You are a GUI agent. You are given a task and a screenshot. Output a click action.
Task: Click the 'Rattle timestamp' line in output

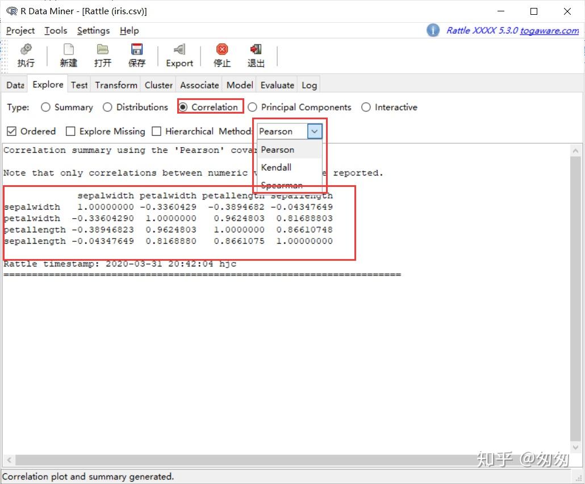pos(120,264)
